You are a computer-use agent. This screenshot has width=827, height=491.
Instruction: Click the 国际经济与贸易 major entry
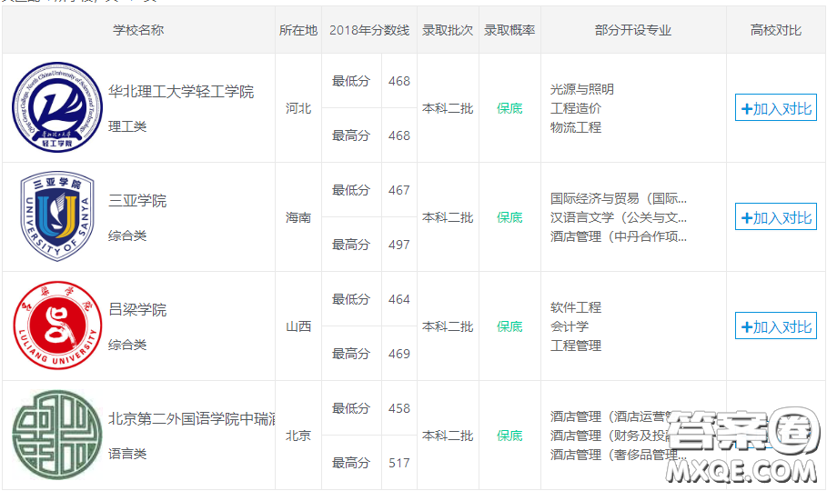pos(618,198)
